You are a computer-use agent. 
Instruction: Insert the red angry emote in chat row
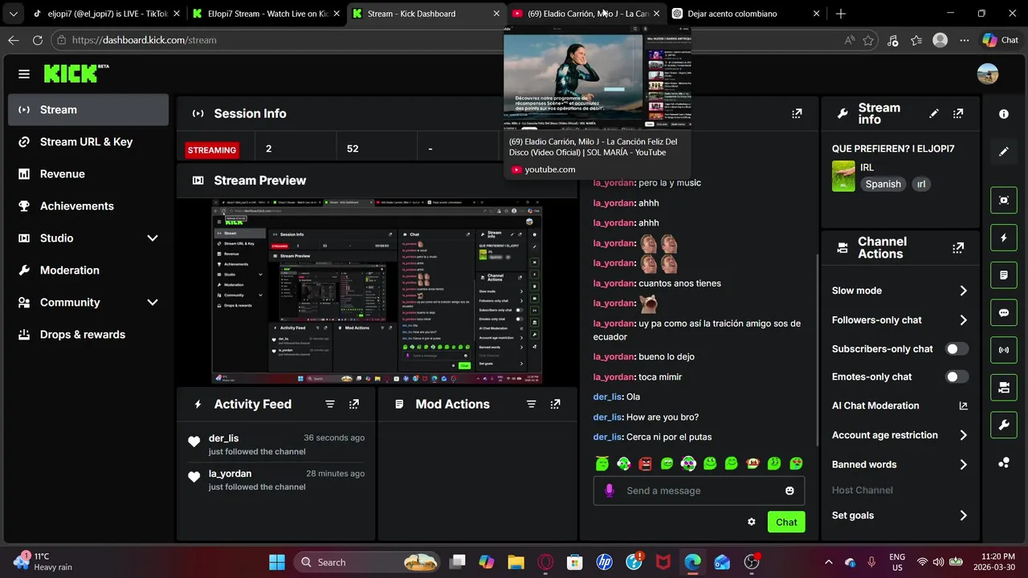[645, 463]
